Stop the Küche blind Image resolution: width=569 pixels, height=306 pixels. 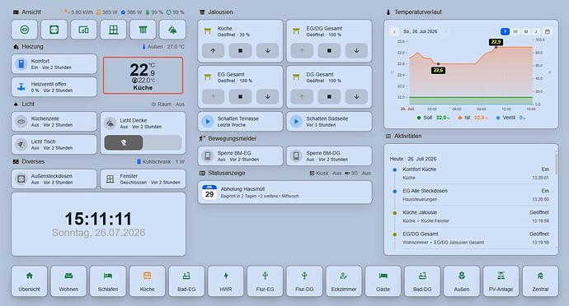tap(240, 51)
